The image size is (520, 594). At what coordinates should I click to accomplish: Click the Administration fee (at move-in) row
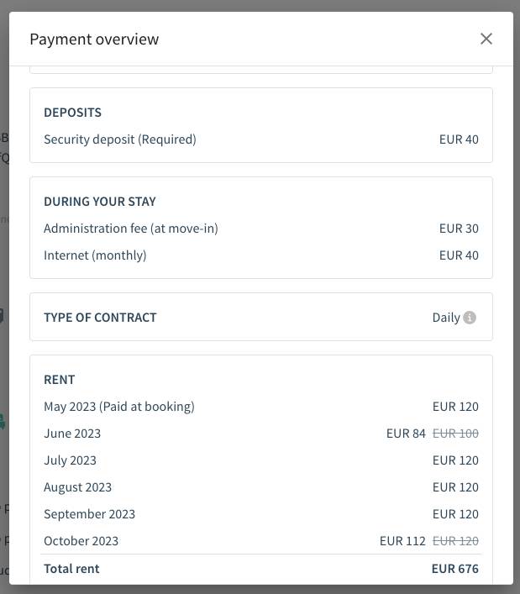coord(131,229)
